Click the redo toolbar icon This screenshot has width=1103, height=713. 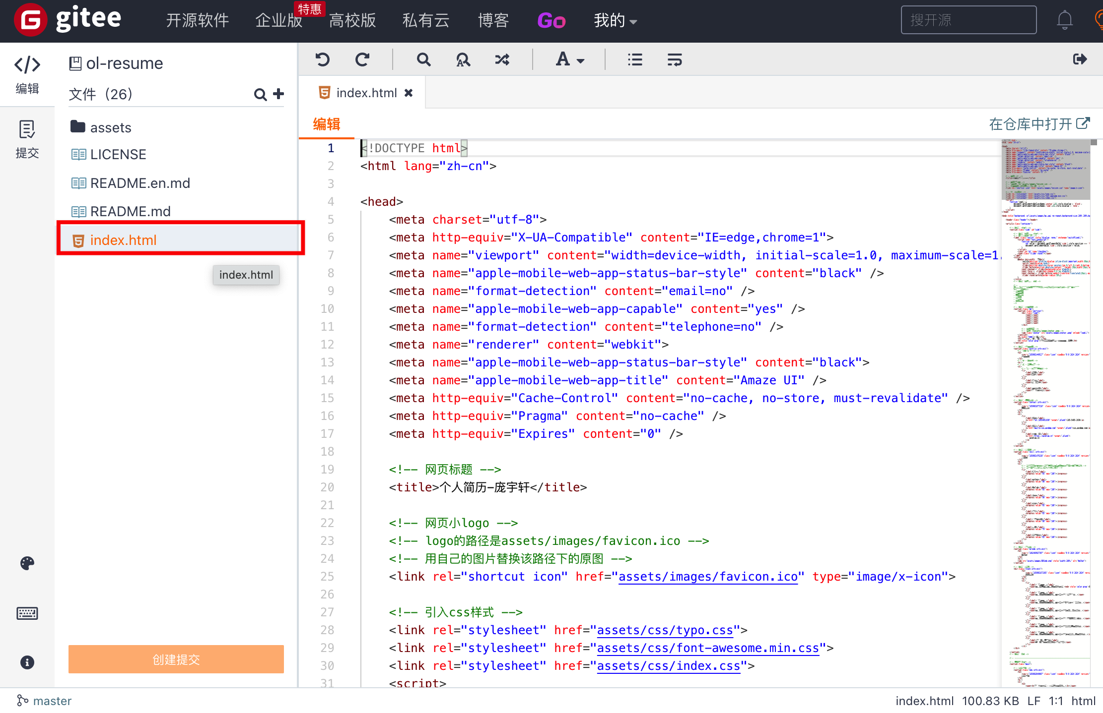click(362, 60)
